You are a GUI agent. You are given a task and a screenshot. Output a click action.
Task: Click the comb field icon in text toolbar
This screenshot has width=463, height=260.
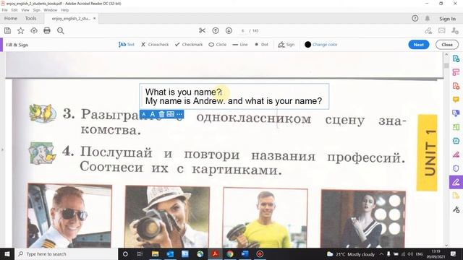point(171,114)
